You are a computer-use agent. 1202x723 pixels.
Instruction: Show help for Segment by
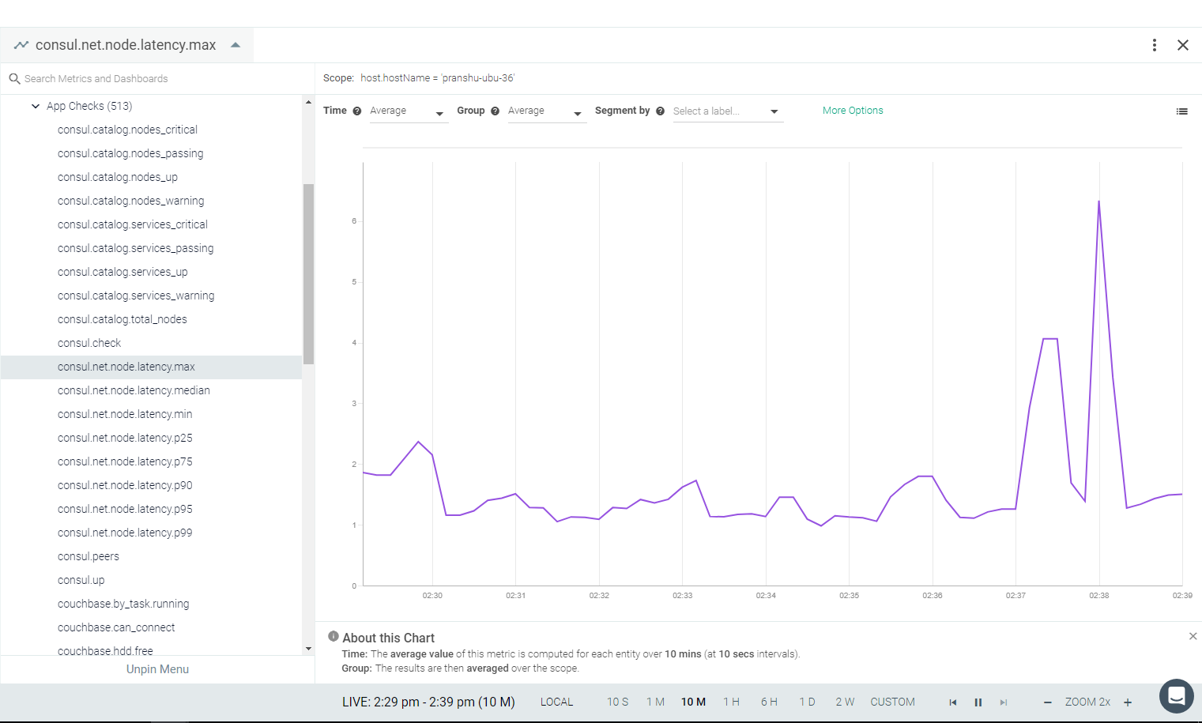(x=661, y=111)
